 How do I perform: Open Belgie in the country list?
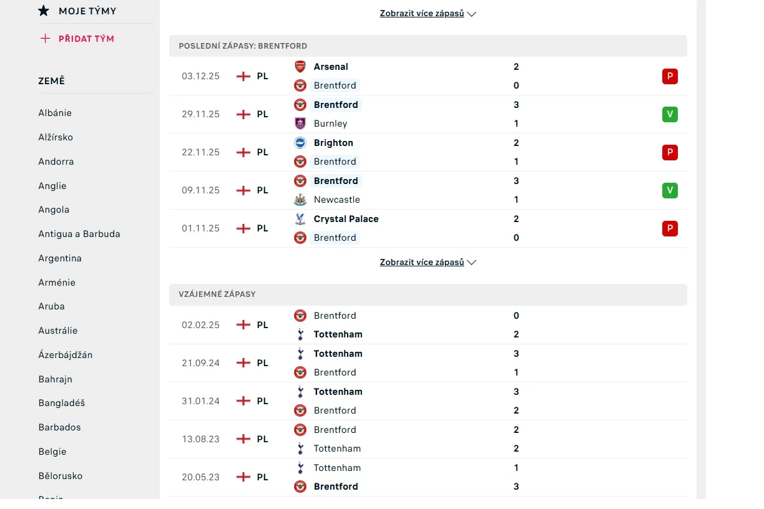(52, 452)
